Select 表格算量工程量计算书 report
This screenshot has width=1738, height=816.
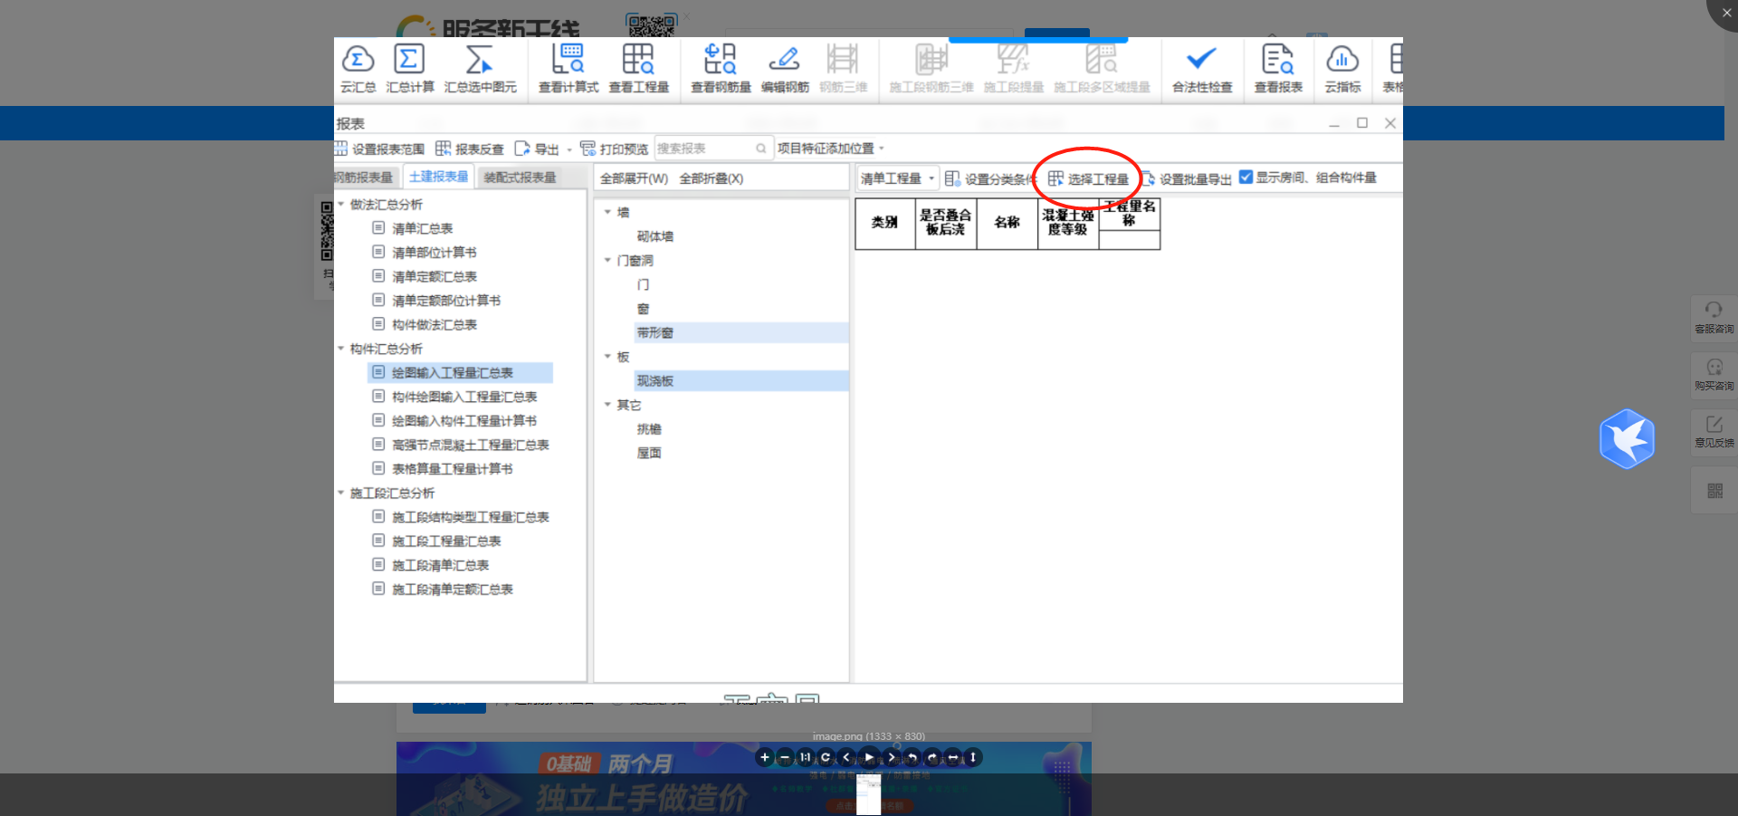pyautogui.click(x=453, y=469)
